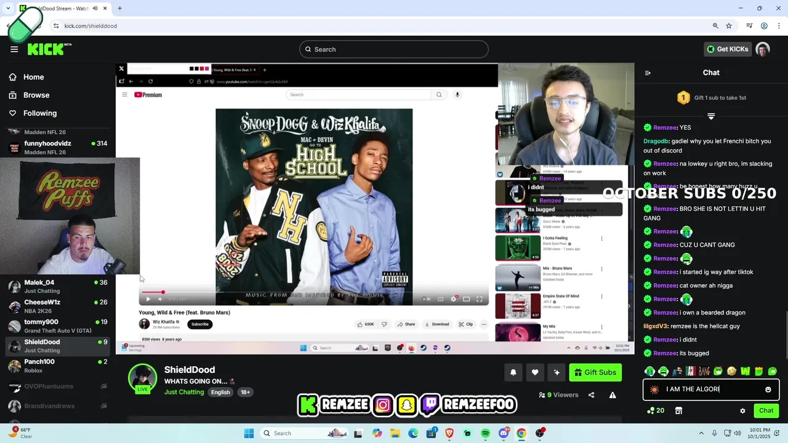The image size is (788, 443).
Task: Insert the green W emote
Action: (x=745, y=371)
